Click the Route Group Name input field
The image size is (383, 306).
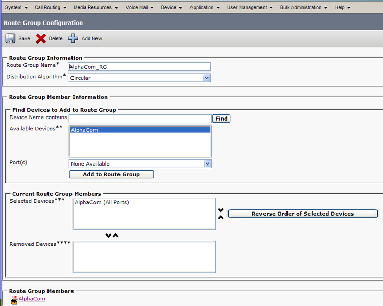point(139,66)
